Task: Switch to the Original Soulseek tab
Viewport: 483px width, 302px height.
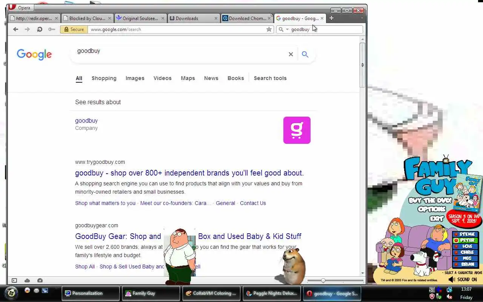Action: click(x=140, y=18)
